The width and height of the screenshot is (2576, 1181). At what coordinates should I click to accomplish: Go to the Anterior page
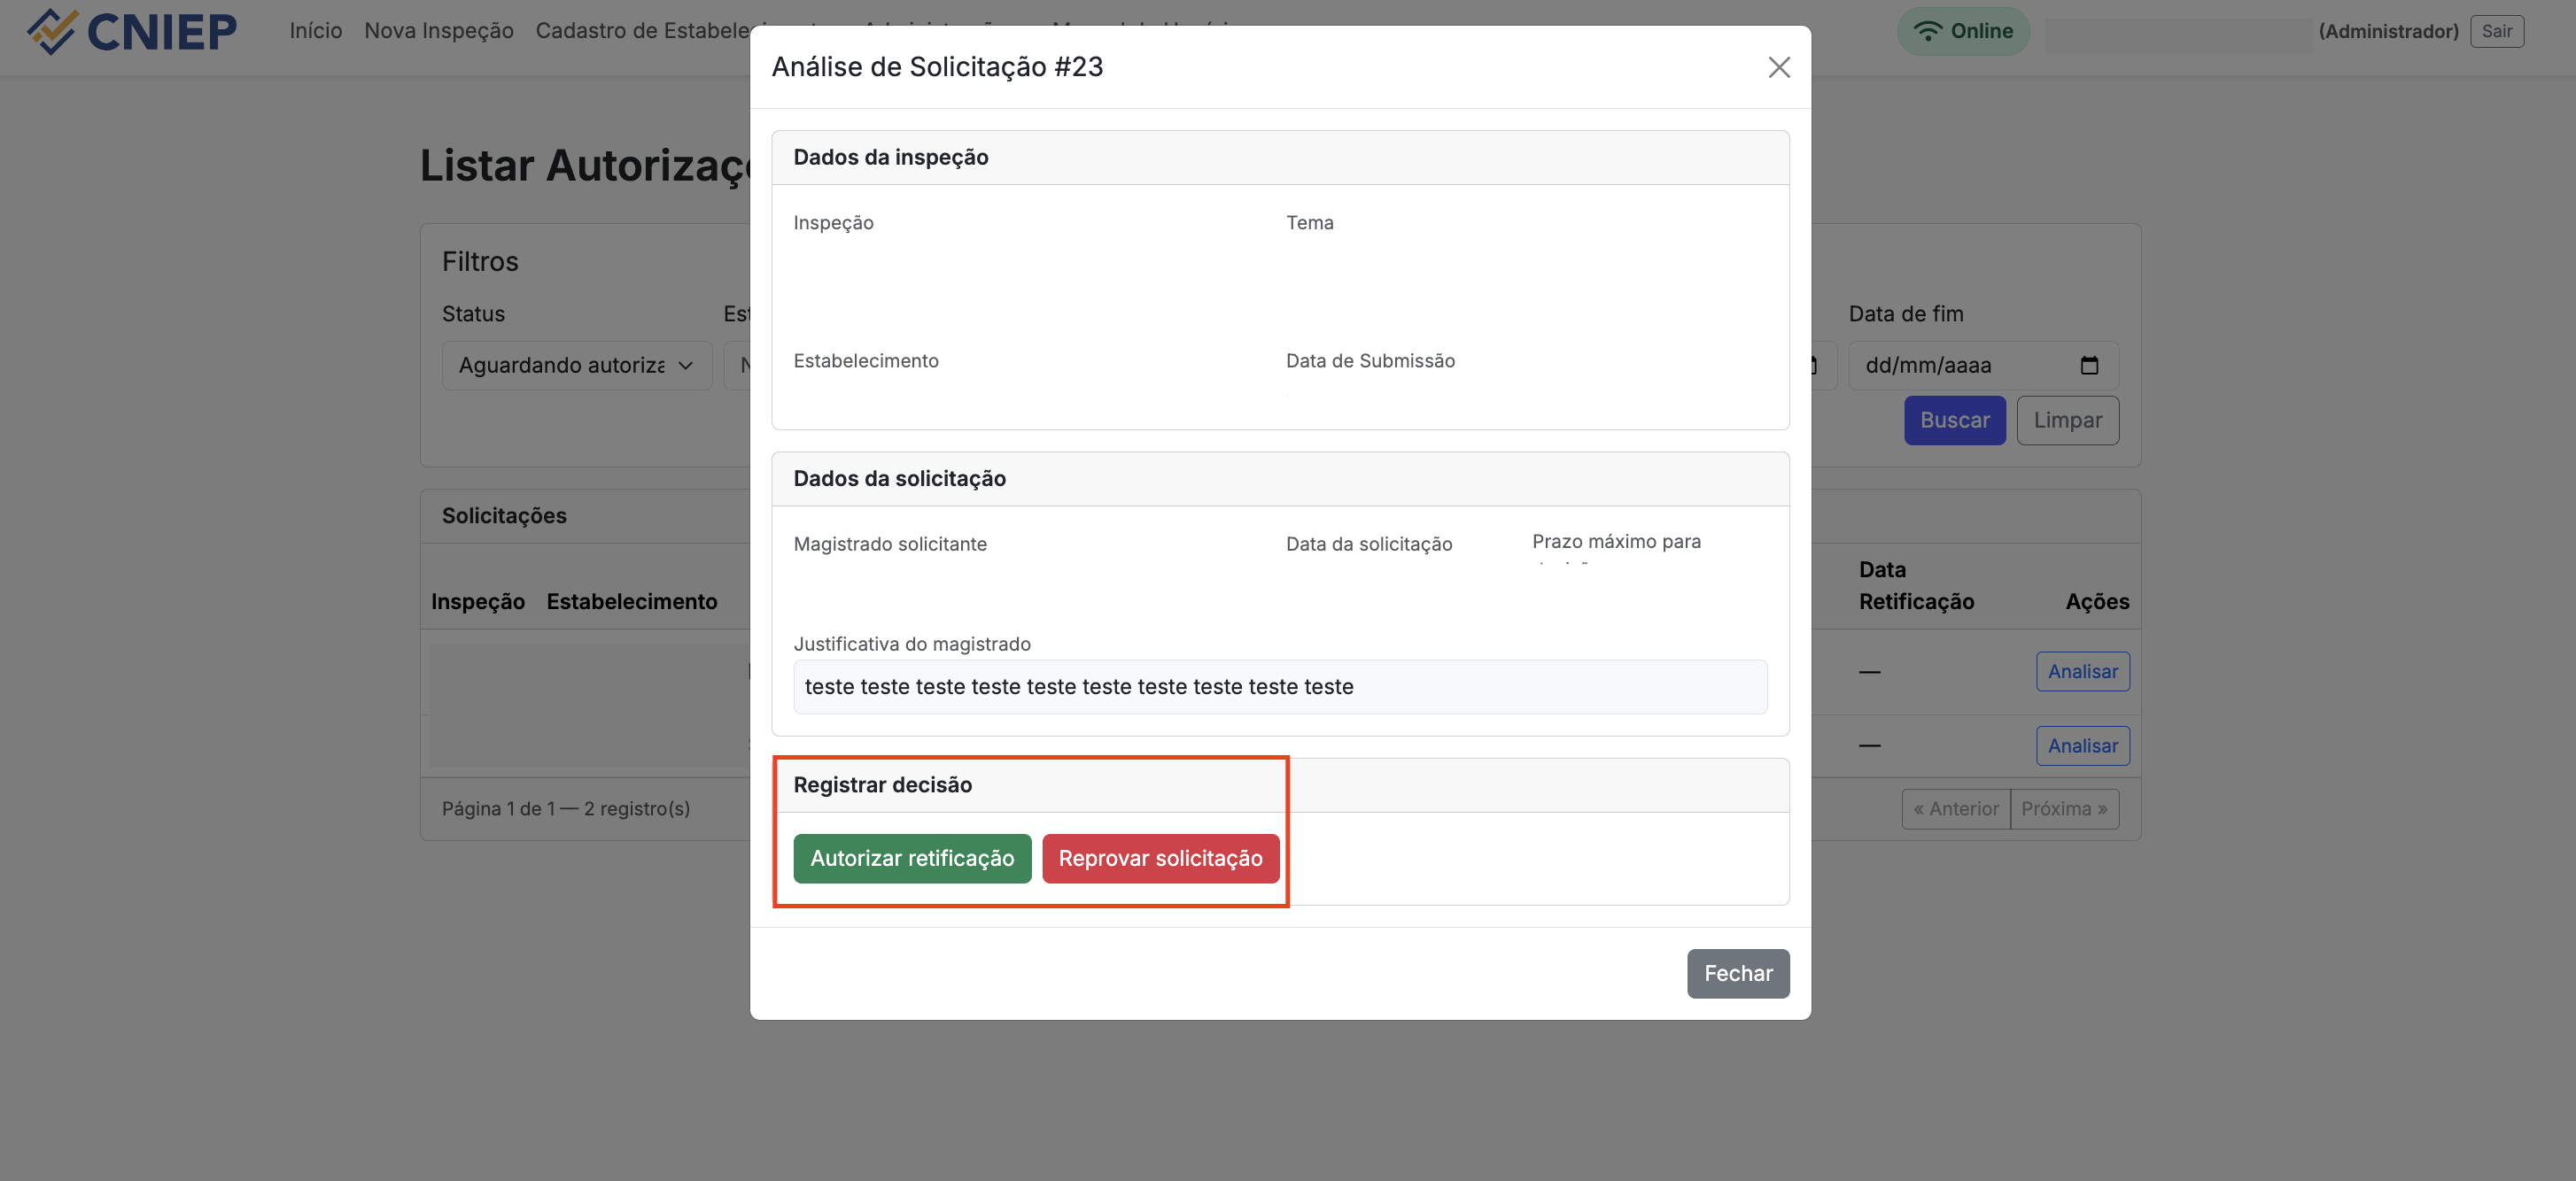(x=1955, y=809)
